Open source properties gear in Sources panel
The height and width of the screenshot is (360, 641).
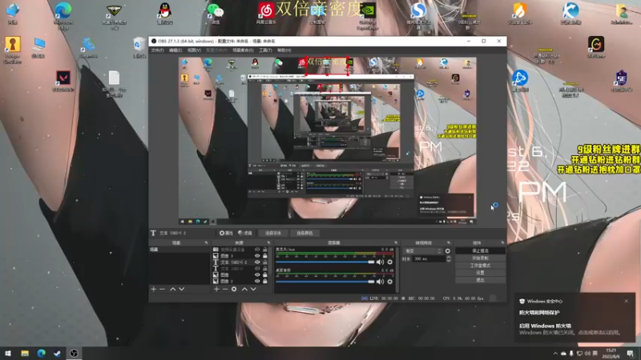pos(234,289)
